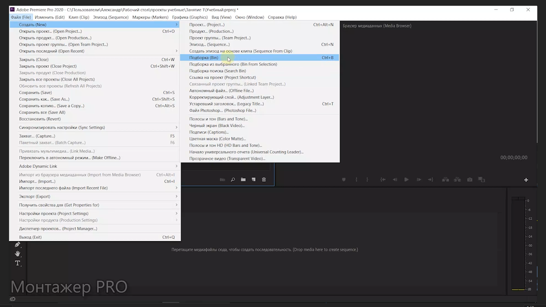Click the plus button to edit monitor buttons

pos(526,179)
